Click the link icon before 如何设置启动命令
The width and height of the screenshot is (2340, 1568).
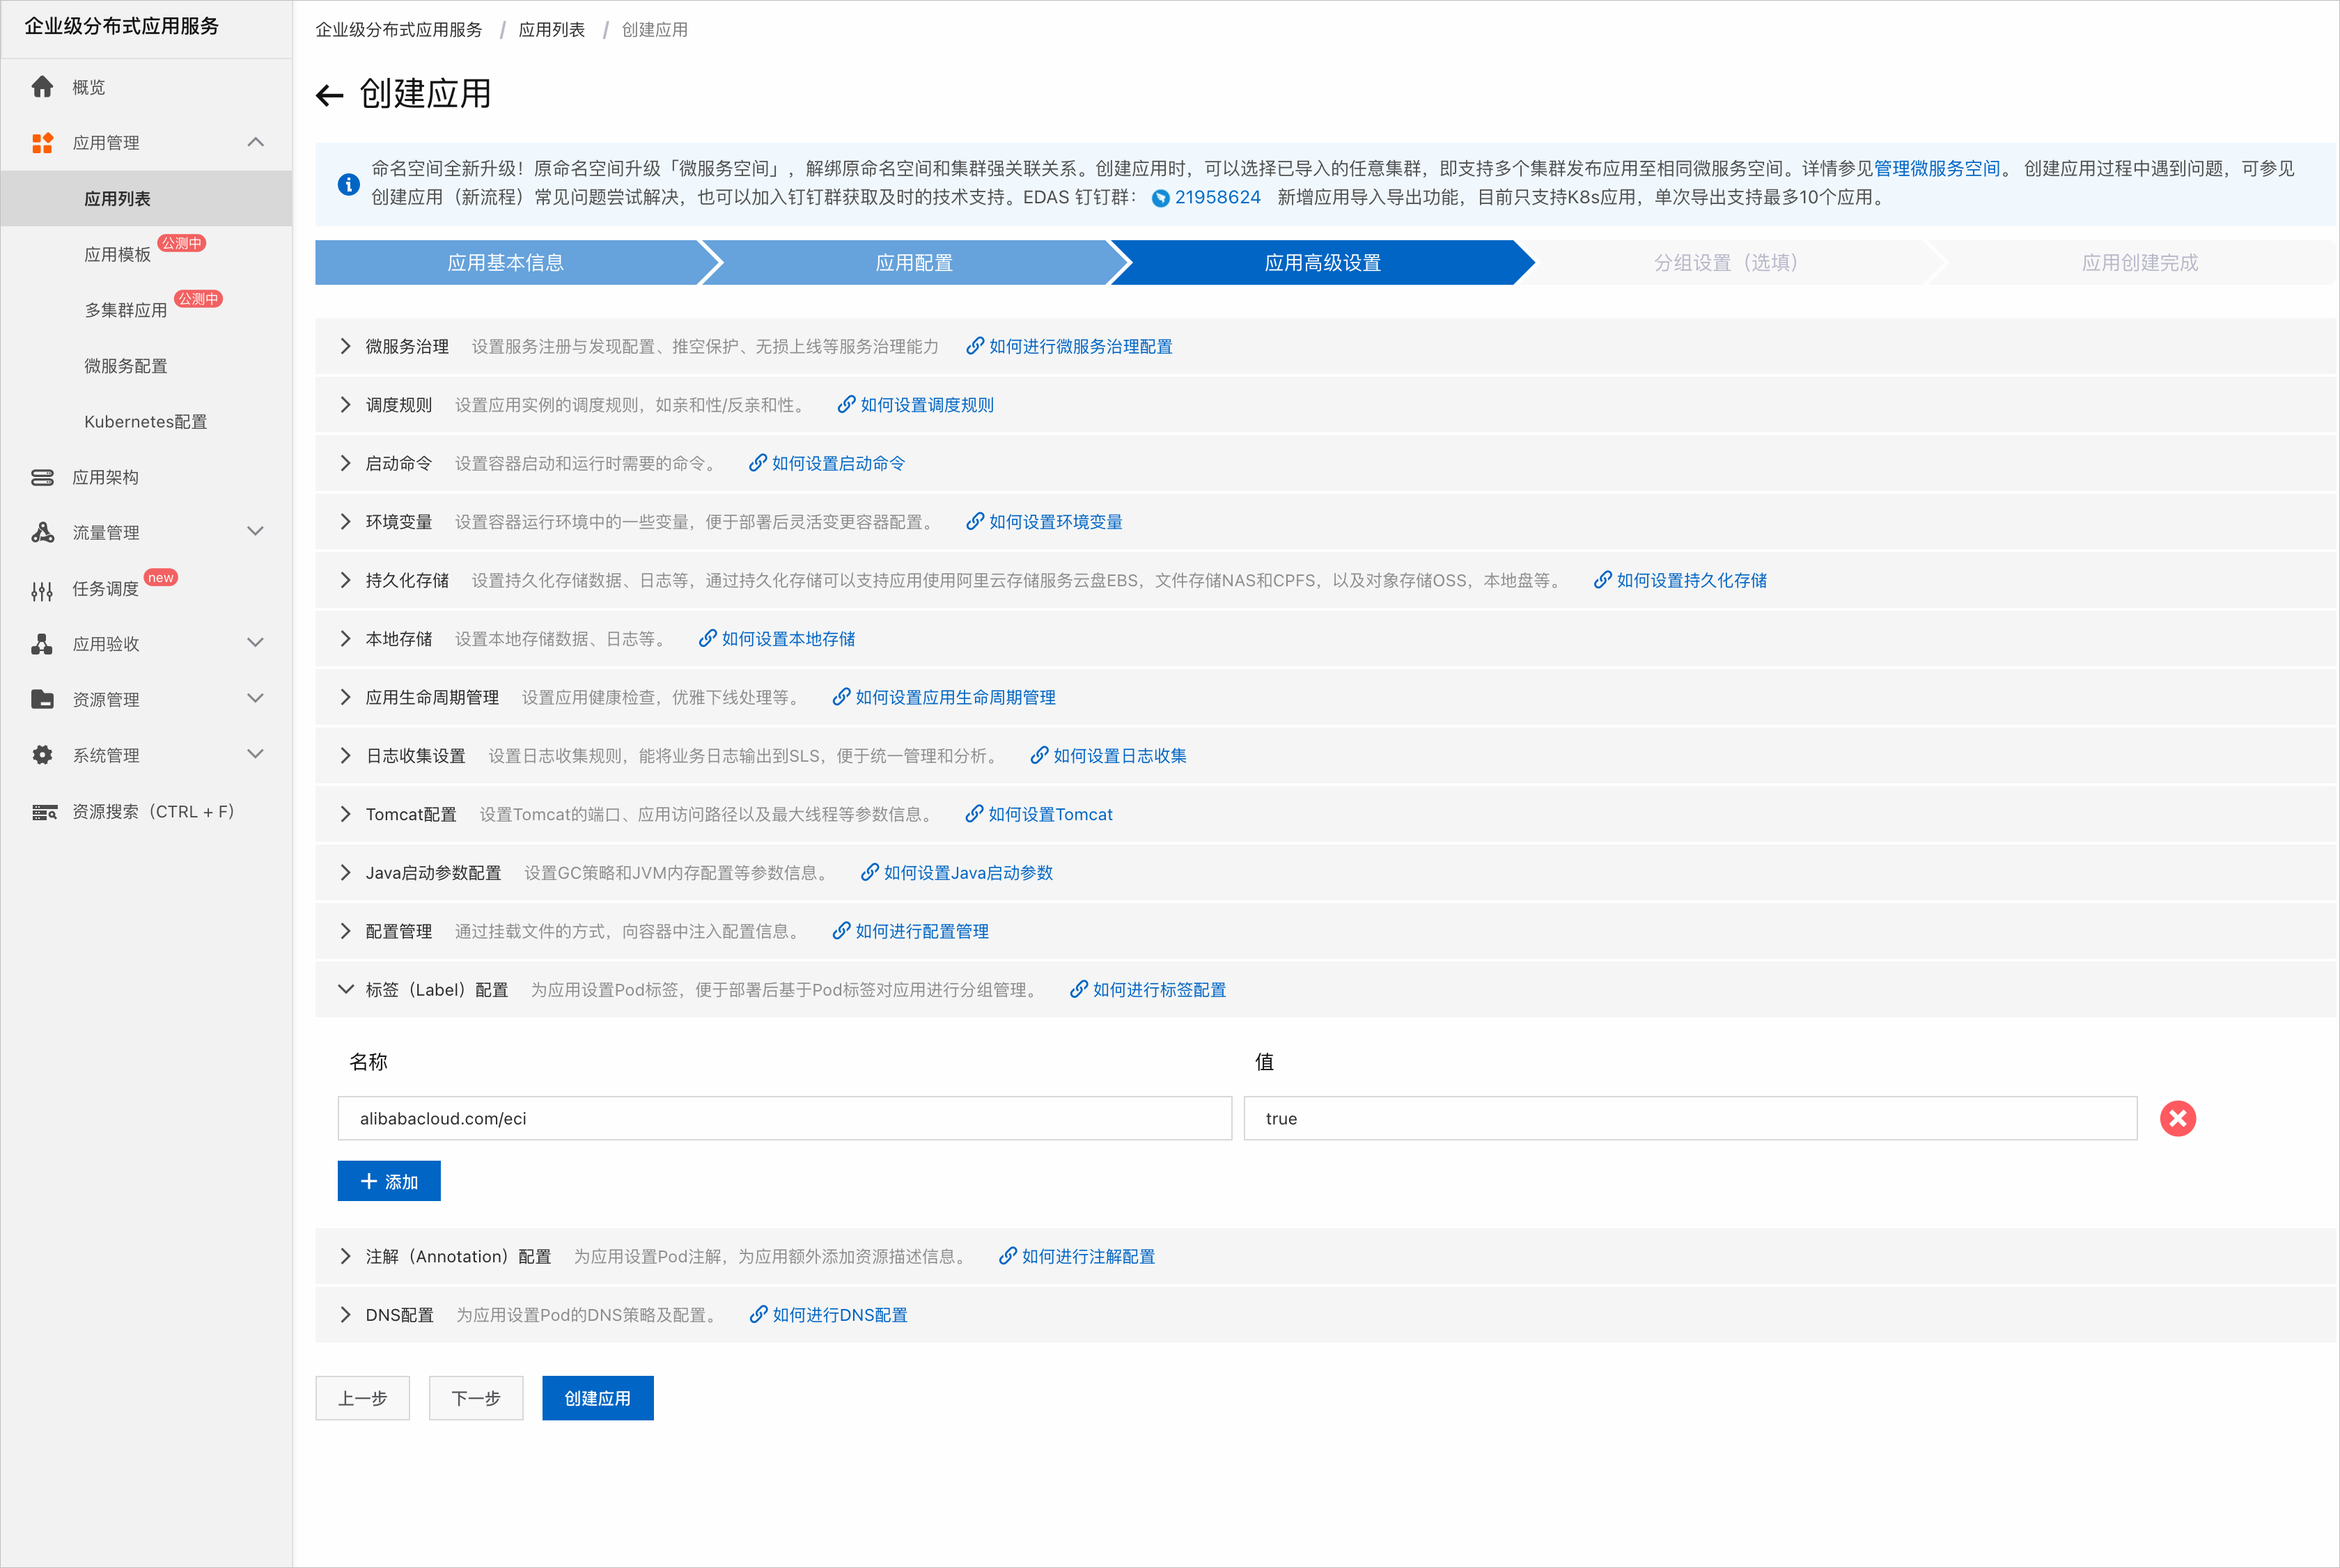coord(757,463)
